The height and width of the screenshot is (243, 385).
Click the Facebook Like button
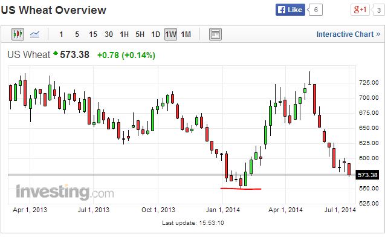click(290, 10)
